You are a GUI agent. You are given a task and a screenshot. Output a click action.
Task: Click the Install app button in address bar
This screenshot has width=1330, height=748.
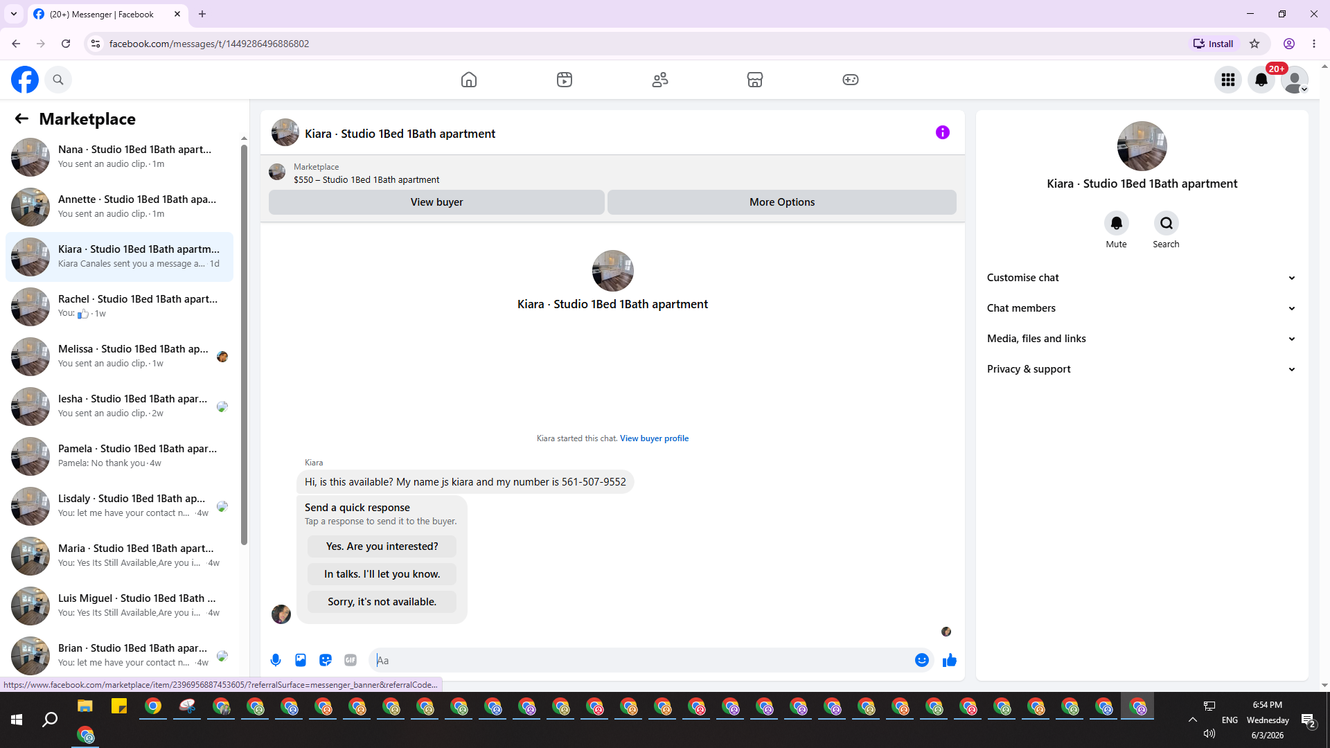tap(1214, 44)
